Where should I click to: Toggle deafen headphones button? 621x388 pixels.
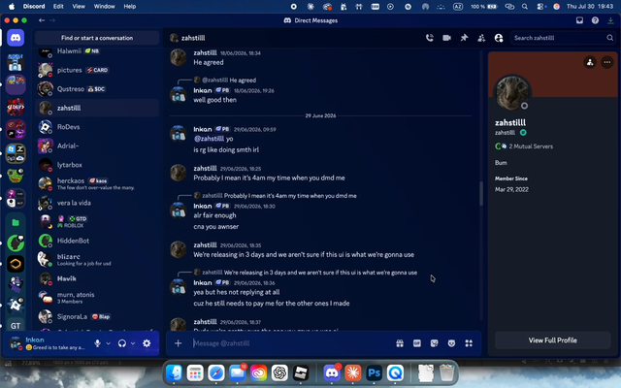pos(122,343)
